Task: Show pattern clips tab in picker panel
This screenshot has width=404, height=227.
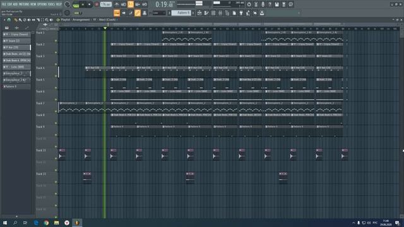Action: coord(7,28)
